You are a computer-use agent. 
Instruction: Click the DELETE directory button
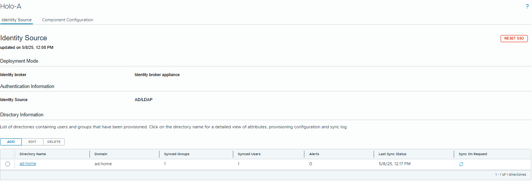point(54,142)
